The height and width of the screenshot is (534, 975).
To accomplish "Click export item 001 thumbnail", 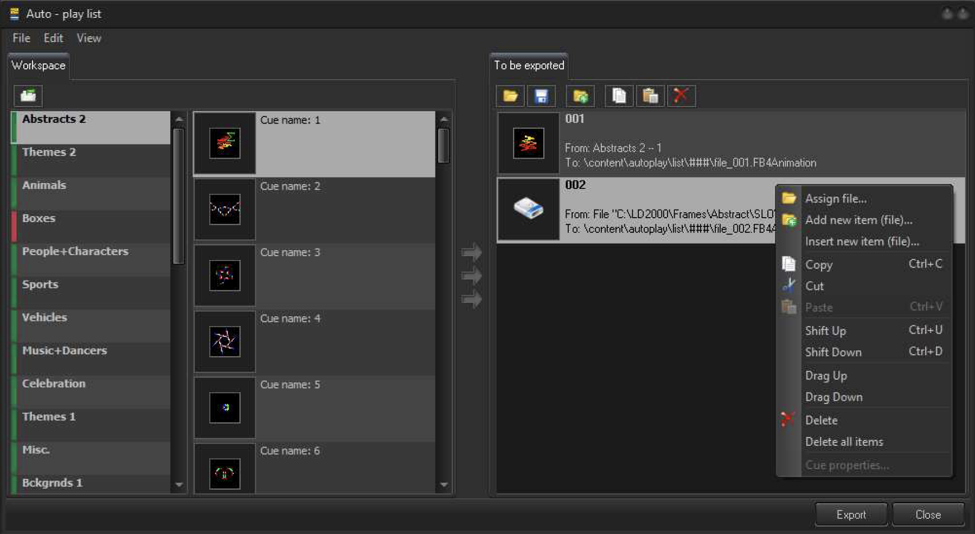I will click(529, 143).
